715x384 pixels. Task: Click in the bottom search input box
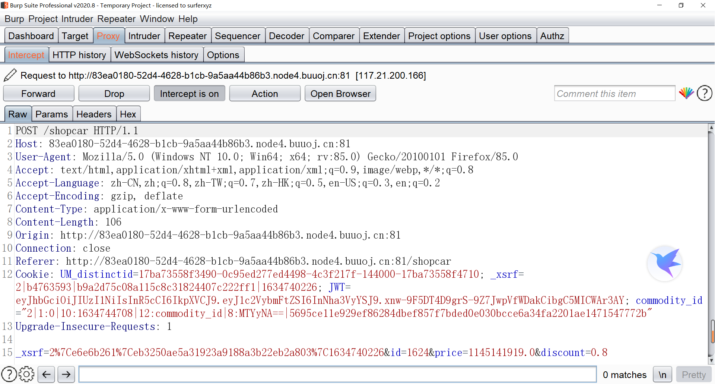tap(338, 374)
